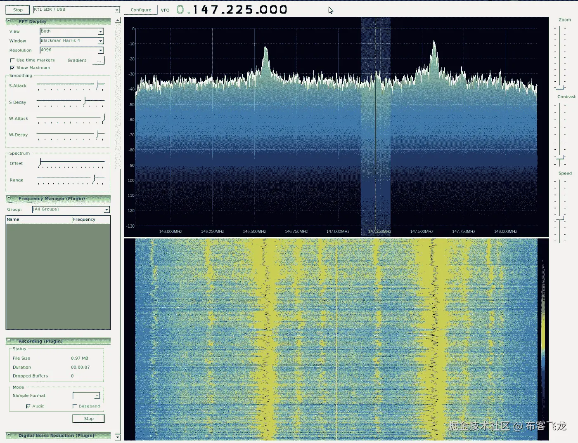This screenshot has height=443, width=578.
Task: Open the Group dropdown All Groups
Action: coord(71,210)
